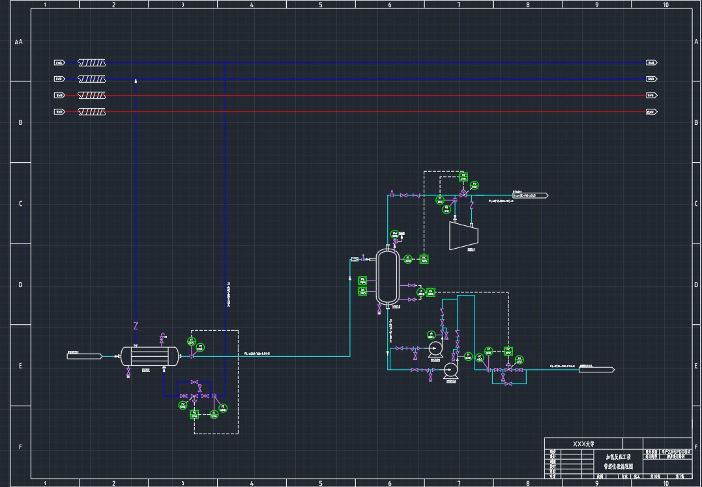This screenshot has width=702, height=487.
Task: Select the drawing title text in title block
Action: tap(619, 461)
